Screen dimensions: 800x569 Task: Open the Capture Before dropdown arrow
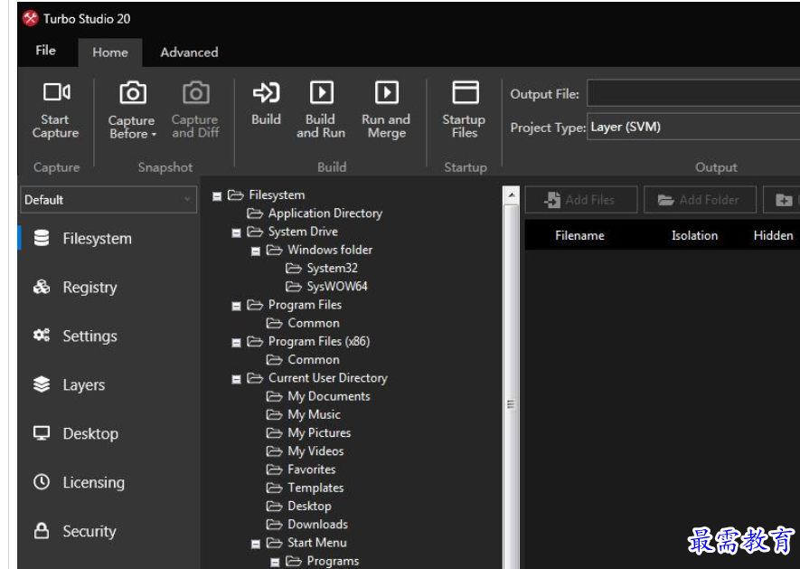pyautogui.click(x=154, y=135)
